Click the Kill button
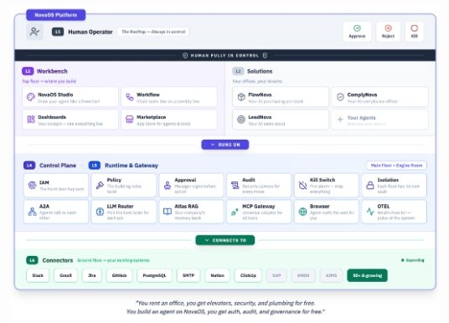The image size is (449, 323). [414, 32]
